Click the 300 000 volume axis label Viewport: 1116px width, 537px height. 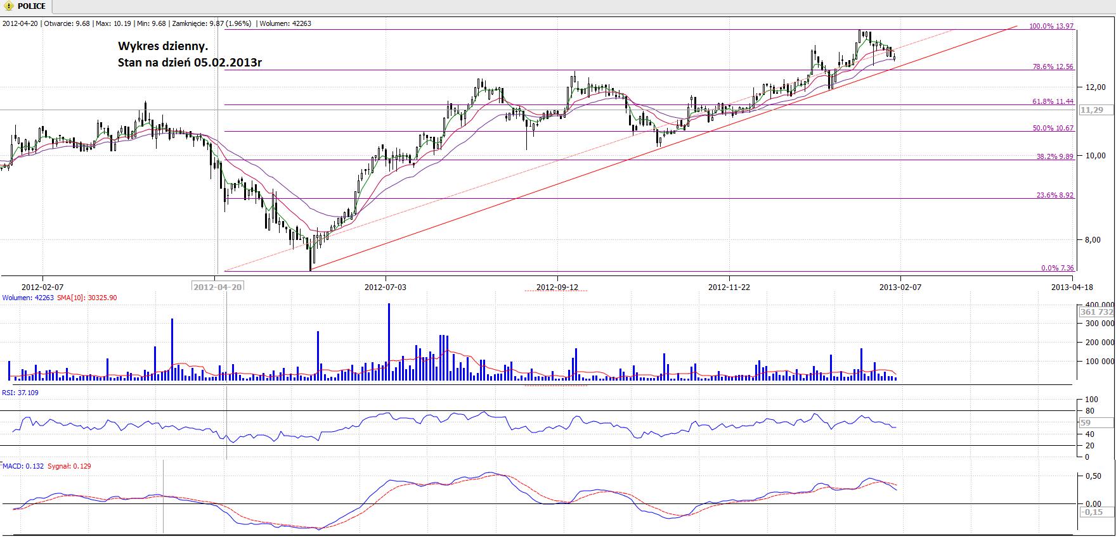click(x=1099, y=324)
